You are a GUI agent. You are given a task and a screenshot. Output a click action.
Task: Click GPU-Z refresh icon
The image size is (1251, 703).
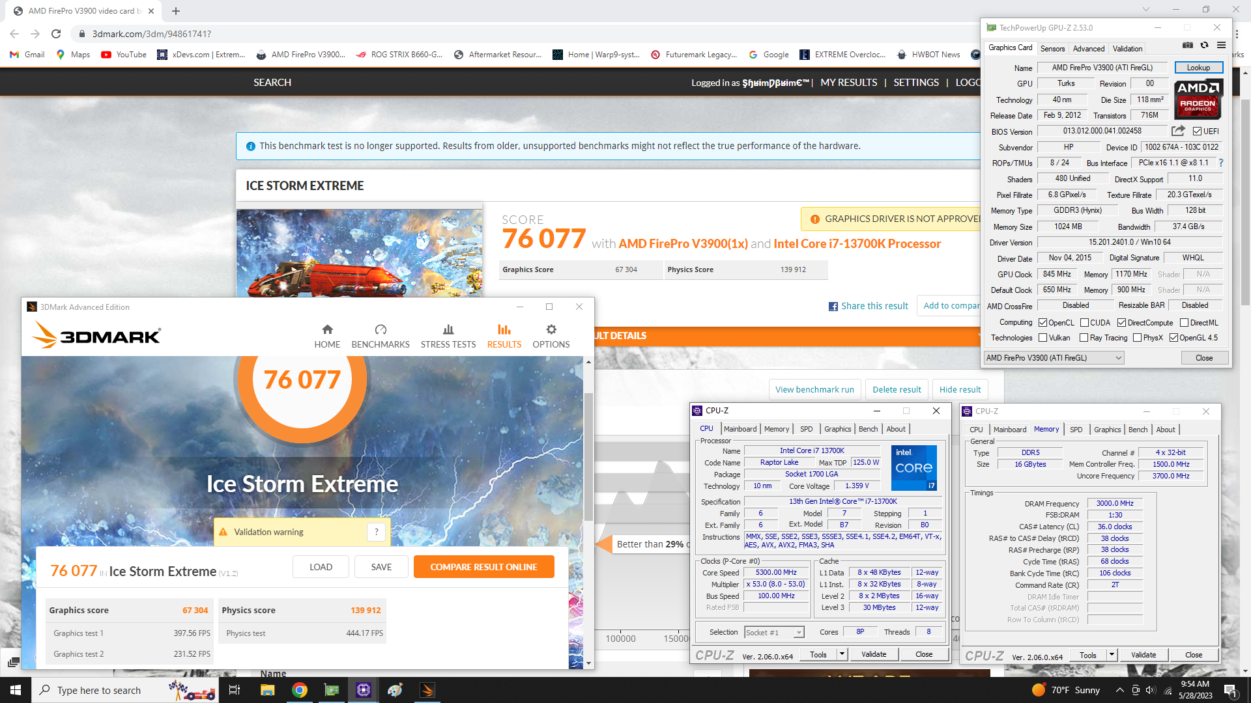pos(1204,45)
